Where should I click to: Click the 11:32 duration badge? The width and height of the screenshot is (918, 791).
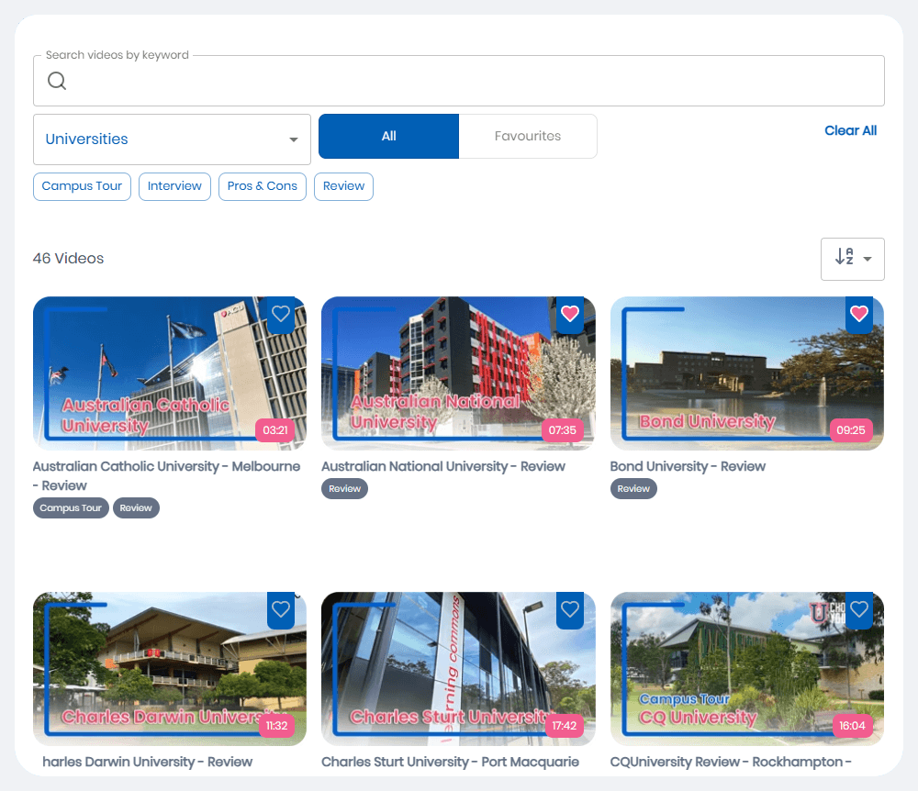pos(276,726)
